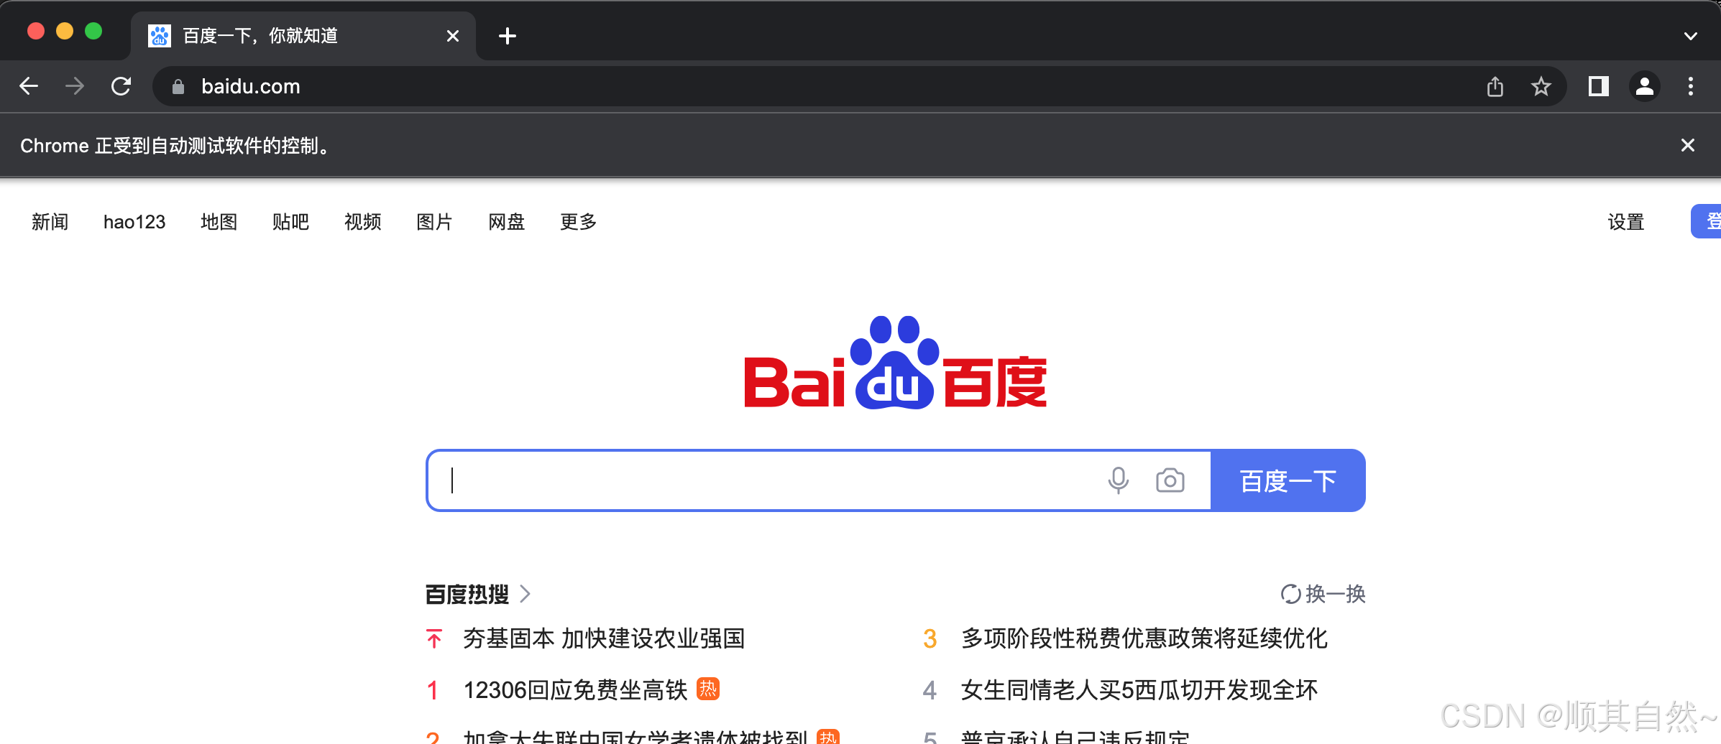The width and height of the screenshot is (1721, 744).
Task: Click the camera image search icon
Action: tap(1170, 480)
